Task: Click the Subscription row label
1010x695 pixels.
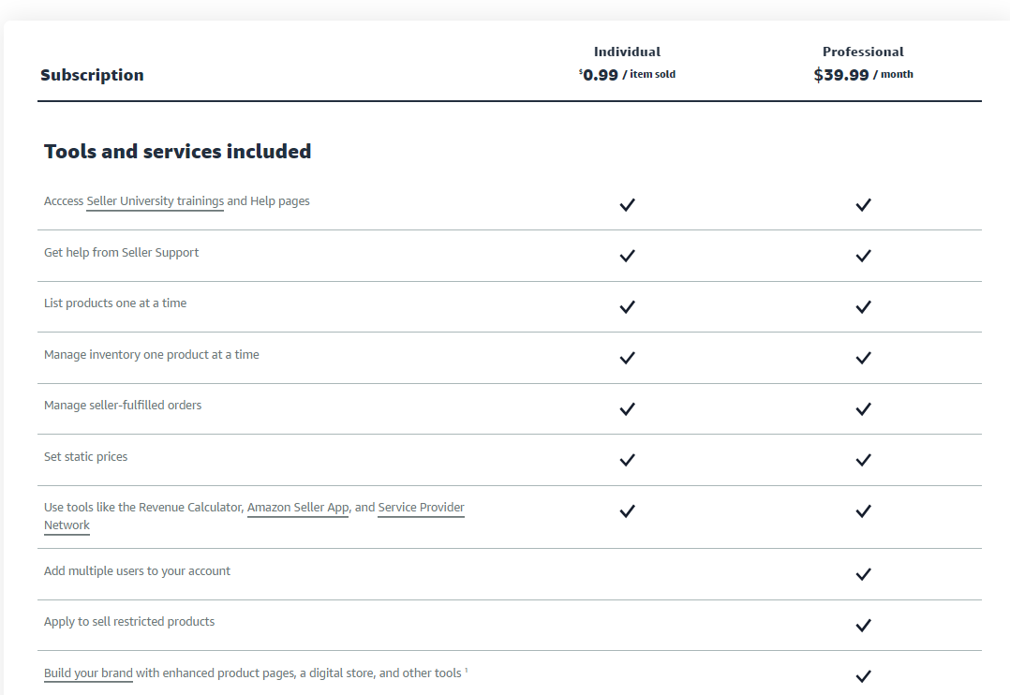Action: (92, 75)
